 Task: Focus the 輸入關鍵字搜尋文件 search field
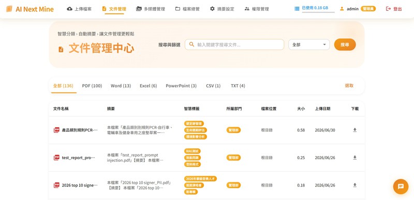point(234,44)
